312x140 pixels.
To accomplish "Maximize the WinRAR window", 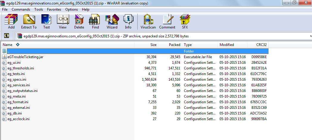I will tap(294, 2).
